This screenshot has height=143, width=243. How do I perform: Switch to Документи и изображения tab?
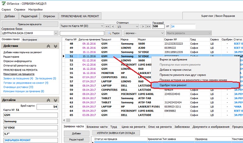pyautogui.click(x=211, y=127)
